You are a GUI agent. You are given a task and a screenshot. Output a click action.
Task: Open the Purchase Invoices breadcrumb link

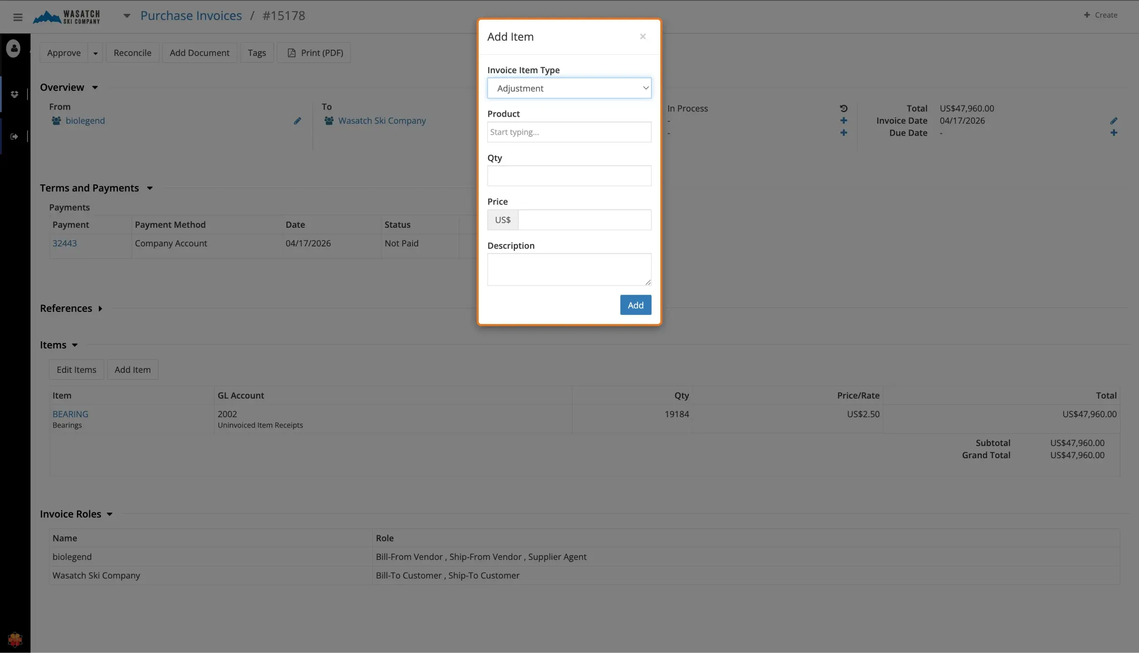pos(191,16)
